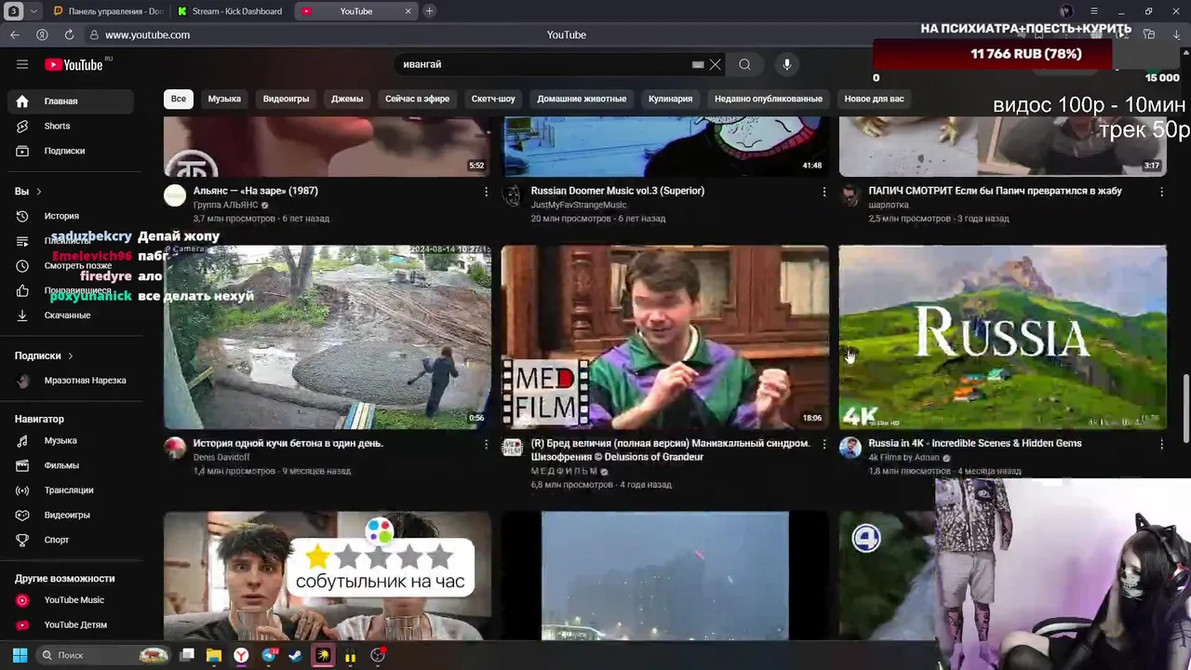
Task: Click the magnifier search button
Action: pyautogui.click(x=744, y=64)
